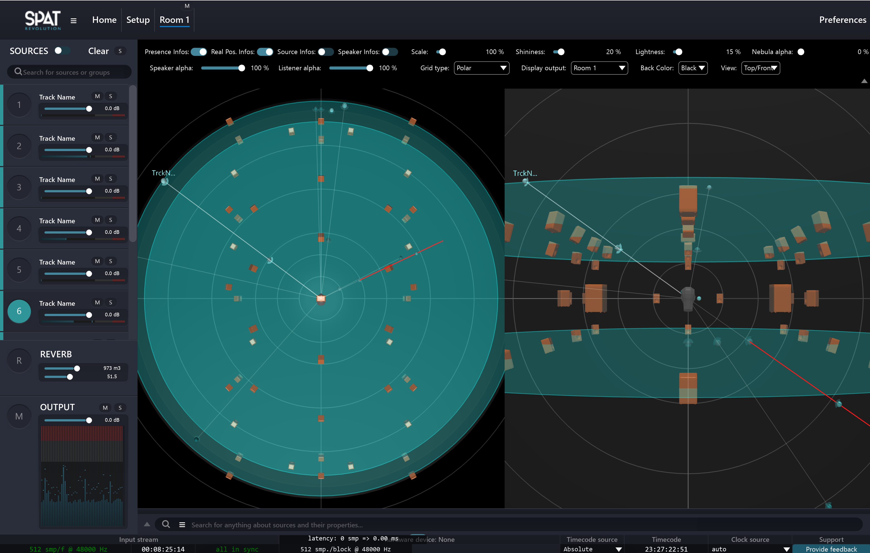Click the Clear button in Sources

(98, 51)
